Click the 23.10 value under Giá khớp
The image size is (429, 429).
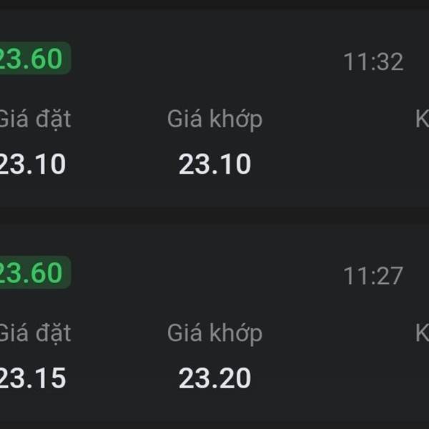tap(214, 164)
